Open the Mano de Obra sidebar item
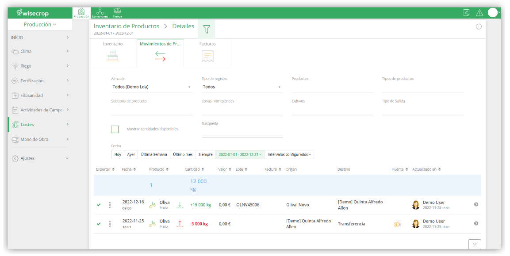 tap(40, 139)
